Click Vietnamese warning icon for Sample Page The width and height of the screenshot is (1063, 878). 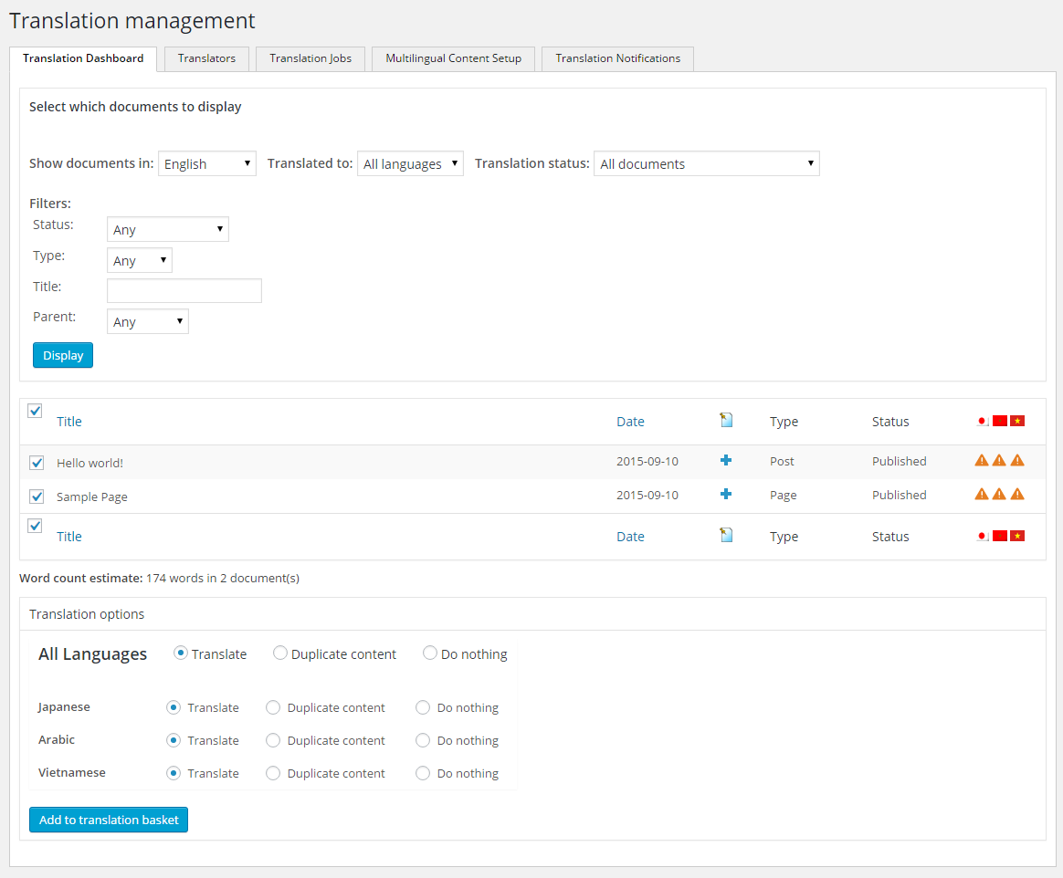click(x=1017, y=495)
